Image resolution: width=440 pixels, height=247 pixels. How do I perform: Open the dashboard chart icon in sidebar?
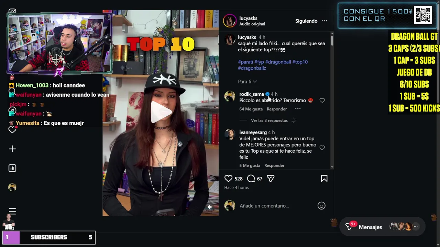click(12, 168)
